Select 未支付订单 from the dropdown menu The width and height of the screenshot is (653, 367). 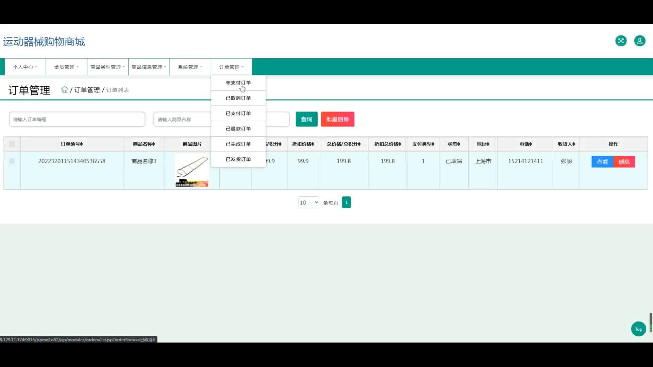(x=238, y=83)
